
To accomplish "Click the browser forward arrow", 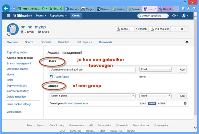I will (13, 9).
